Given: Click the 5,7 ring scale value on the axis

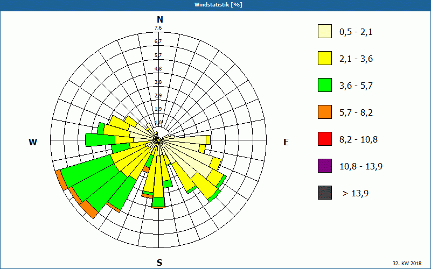Looking at the screenshot, I should click(x=158, y=55).
